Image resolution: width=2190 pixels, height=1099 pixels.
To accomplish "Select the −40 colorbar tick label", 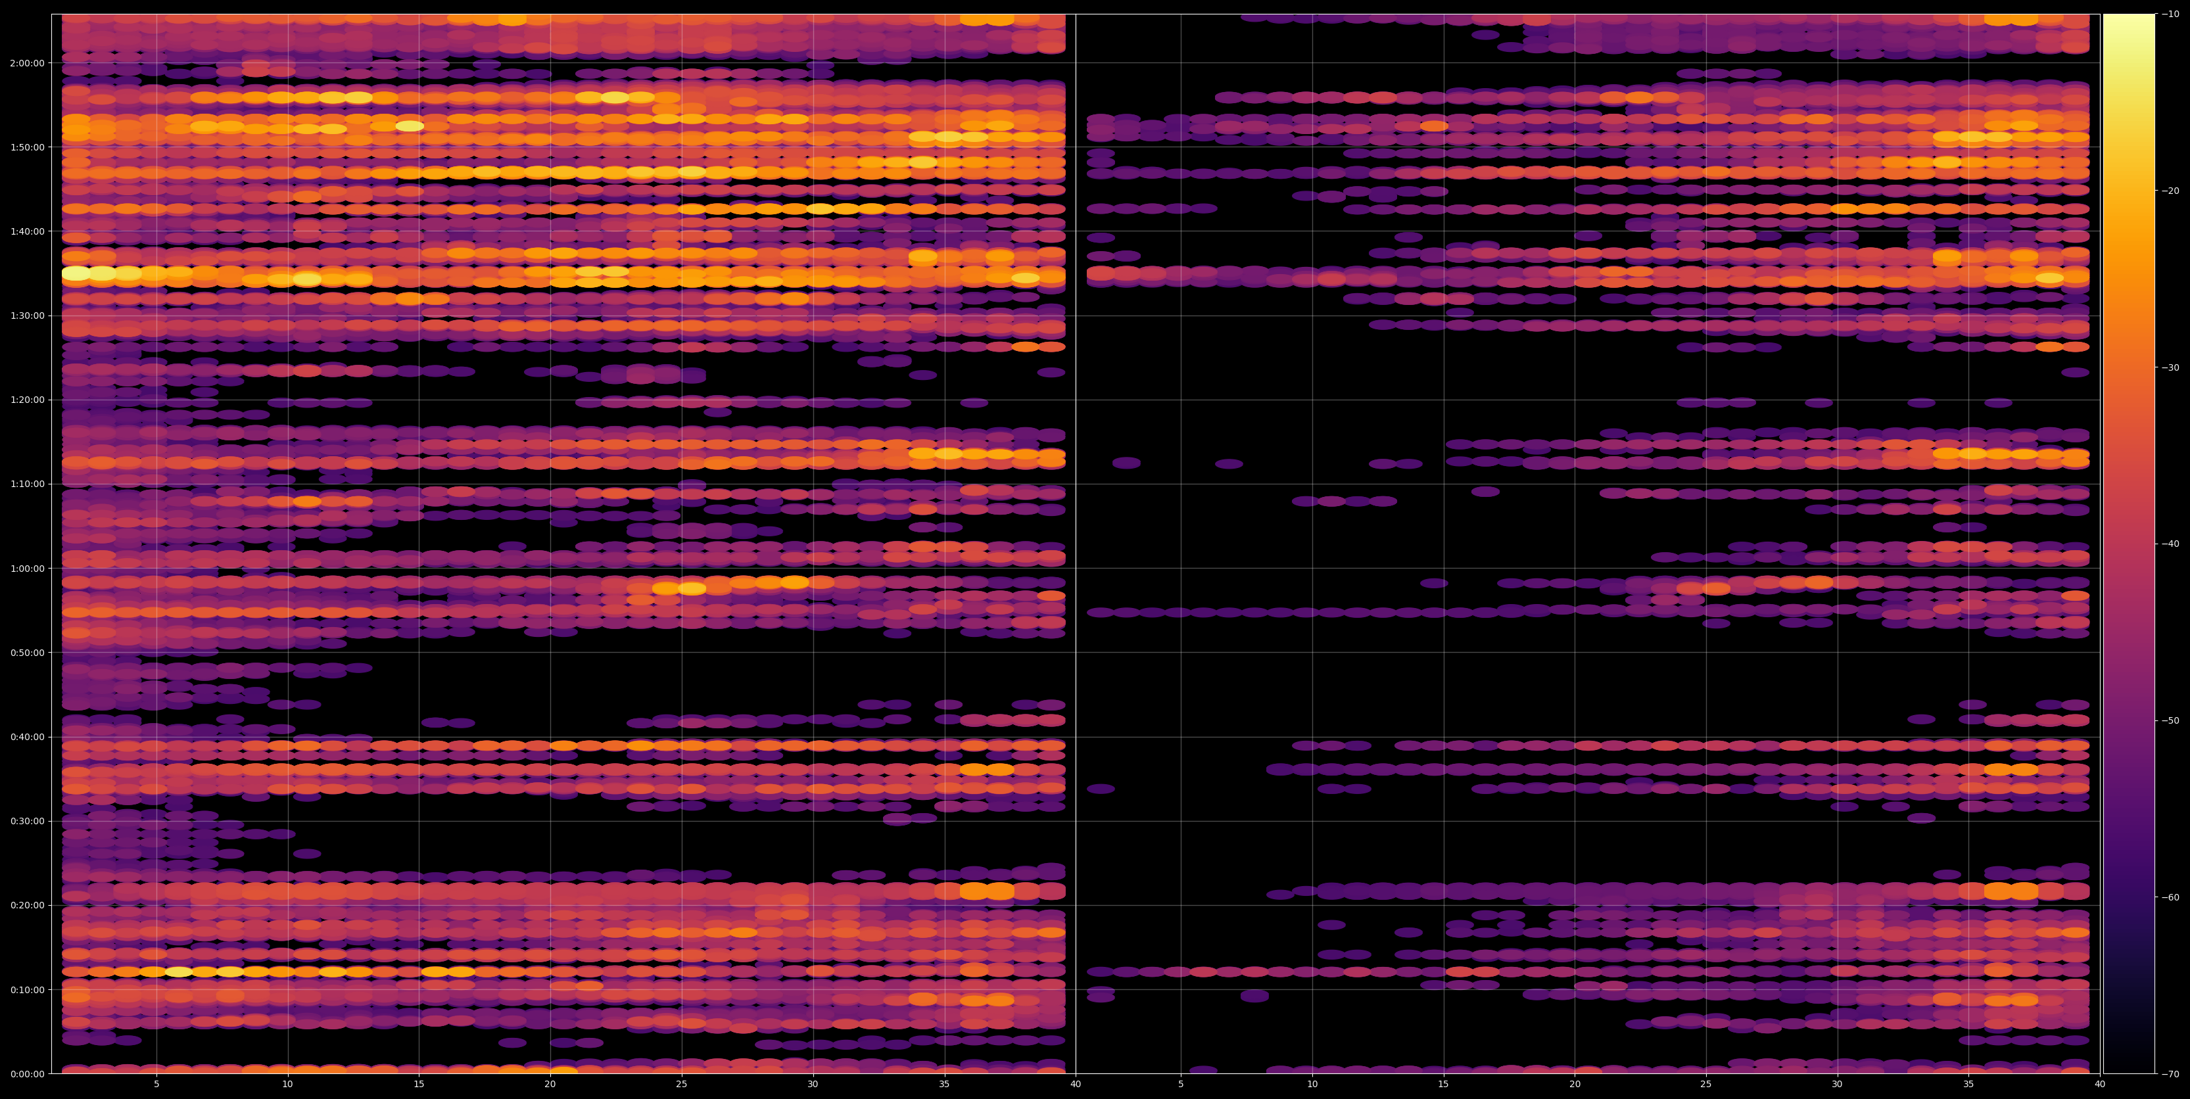I will click(x=2170, y=544).
